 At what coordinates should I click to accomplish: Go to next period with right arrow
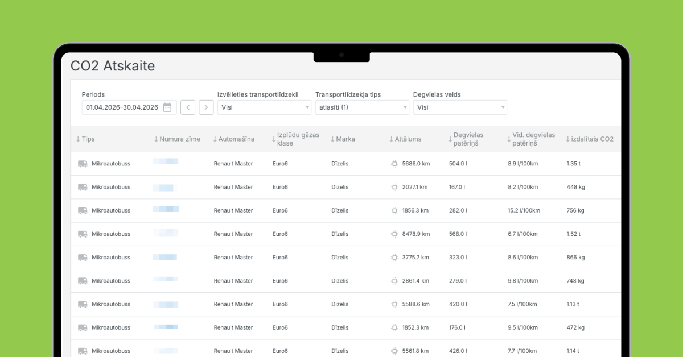[x=206, y=107]
